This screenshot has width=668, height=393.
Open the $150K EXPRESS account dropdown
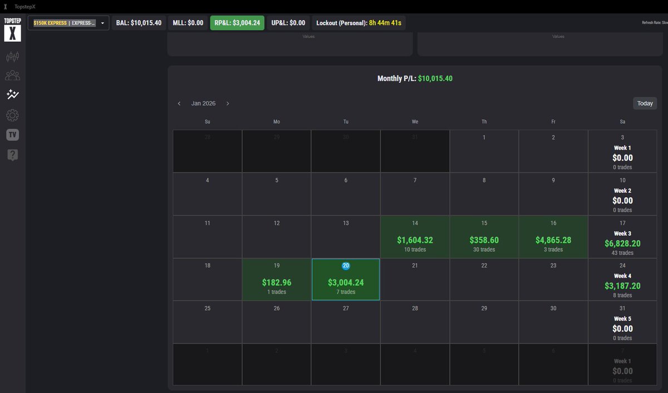(x=68, y=23)
